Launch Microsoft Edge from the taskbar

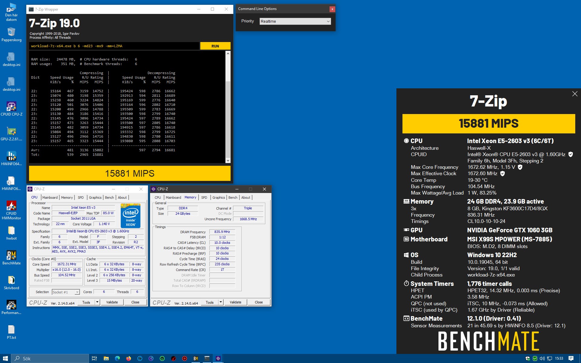tap(117, 358)
